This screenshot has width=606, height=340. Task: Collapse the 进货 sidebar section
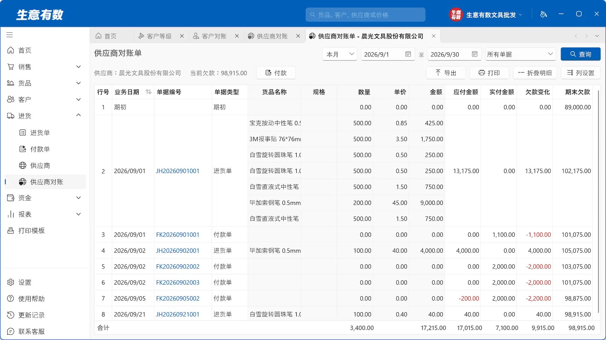[45, 116]
